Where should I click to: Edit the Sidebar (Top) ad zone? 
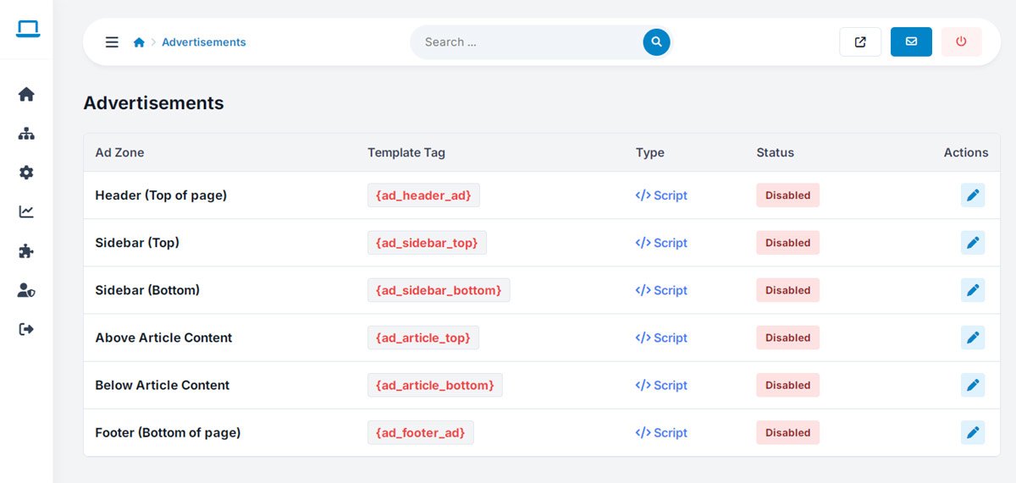click(x=973, y=243)
